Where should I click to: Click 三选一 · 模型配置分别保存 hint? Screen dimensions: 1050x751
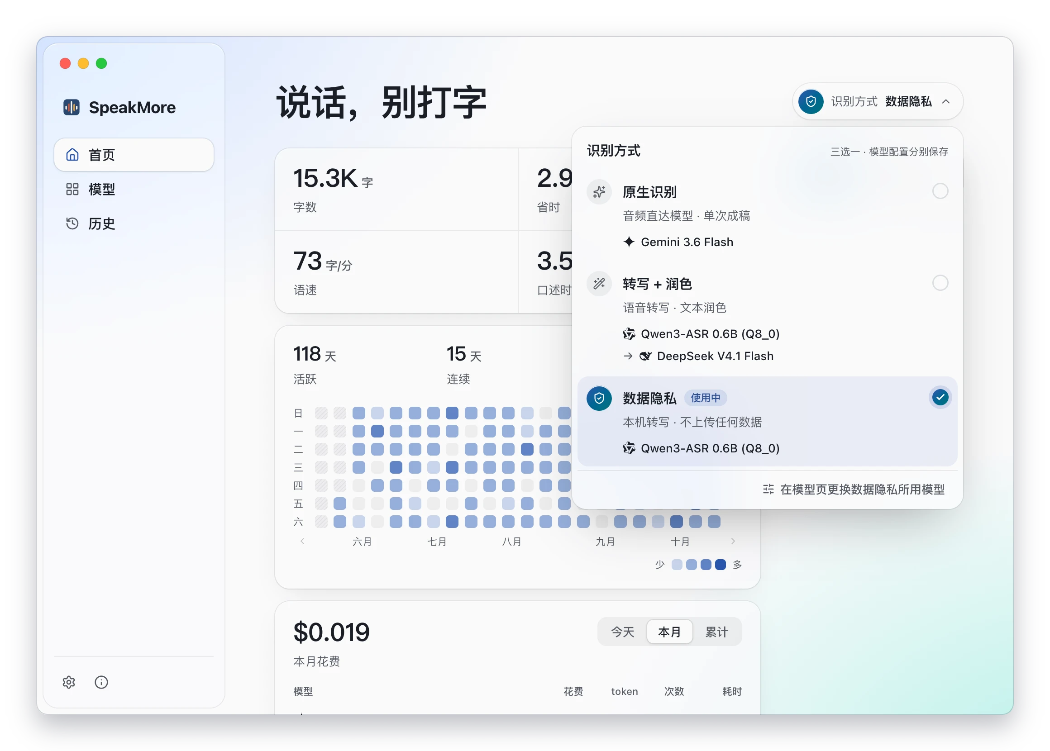889,152
